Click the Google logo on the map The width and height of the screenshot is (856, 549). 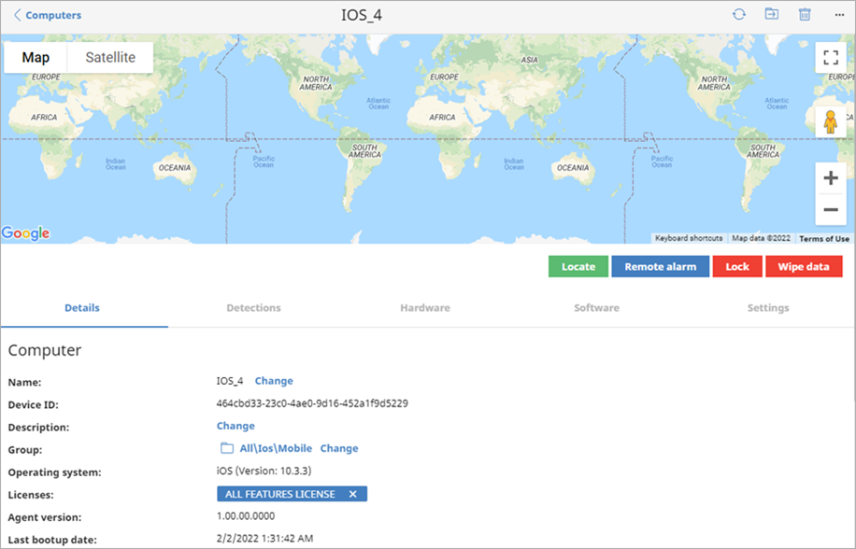[x=25, y=233]
